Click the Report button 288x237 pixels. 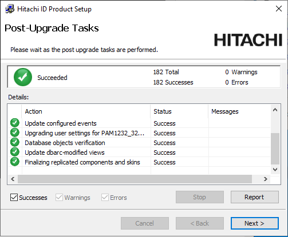click(x=255, y=197)
